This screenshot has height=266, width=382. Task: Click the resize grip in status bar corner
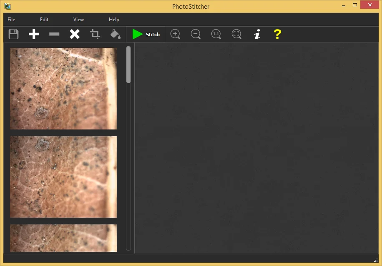coord(376,260)
